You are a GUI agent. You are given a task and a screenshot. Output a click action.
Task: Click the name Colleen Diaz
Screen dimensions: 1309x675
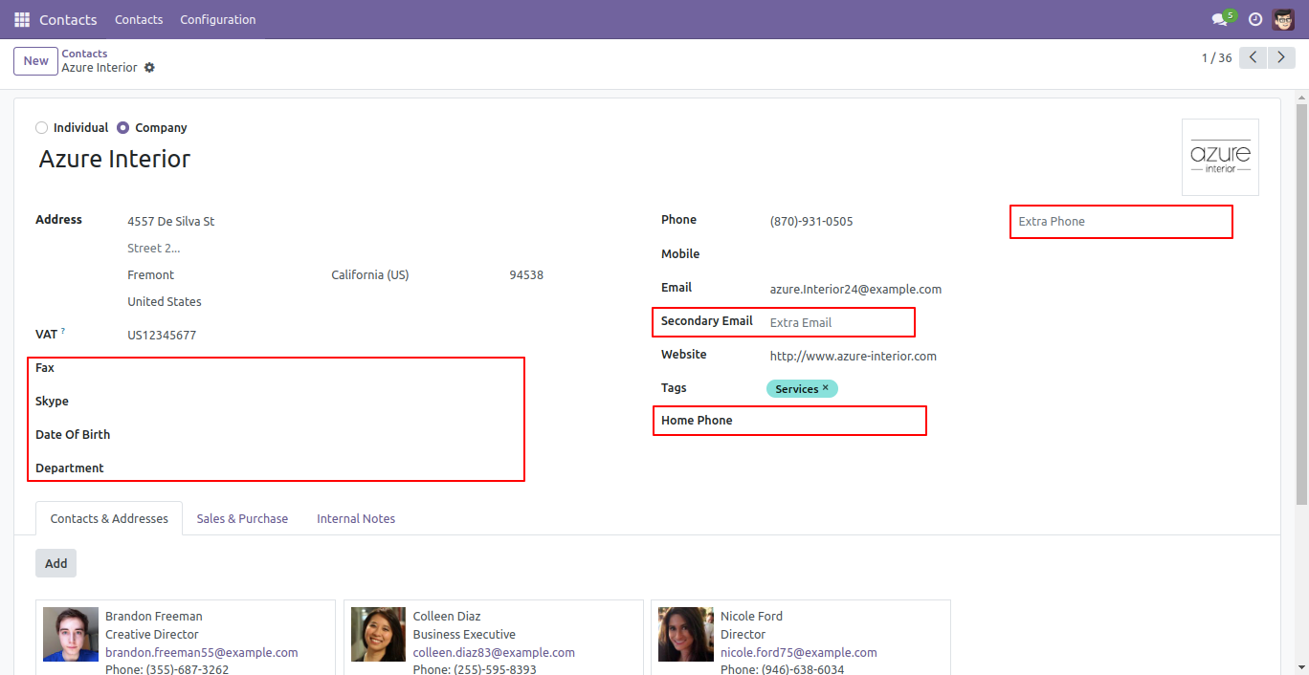click(447, 617)
